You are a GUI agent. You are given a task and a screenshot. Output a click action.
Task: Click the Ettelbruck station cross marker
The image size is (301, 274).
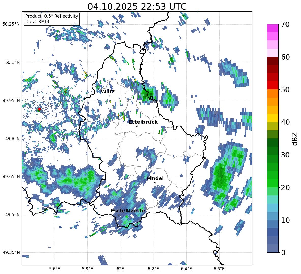click(137, 126)
